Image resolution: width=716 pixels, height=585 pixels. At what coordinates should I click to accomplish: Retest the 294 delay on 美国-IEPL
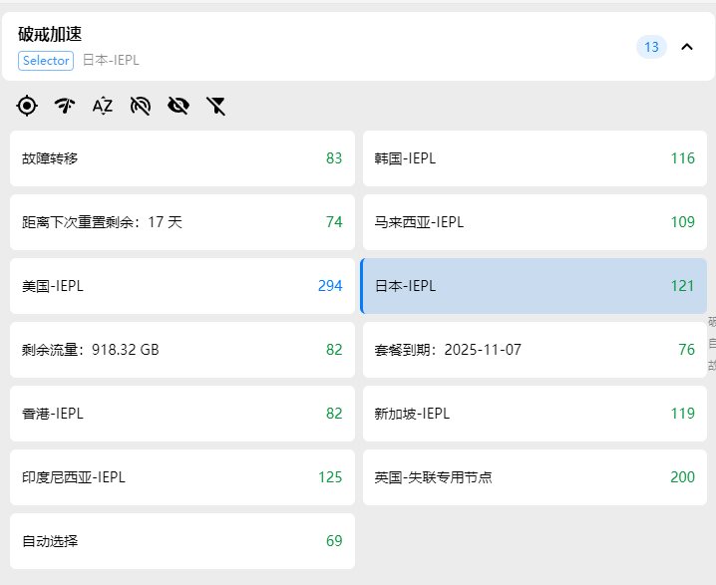tap(330, 286)
